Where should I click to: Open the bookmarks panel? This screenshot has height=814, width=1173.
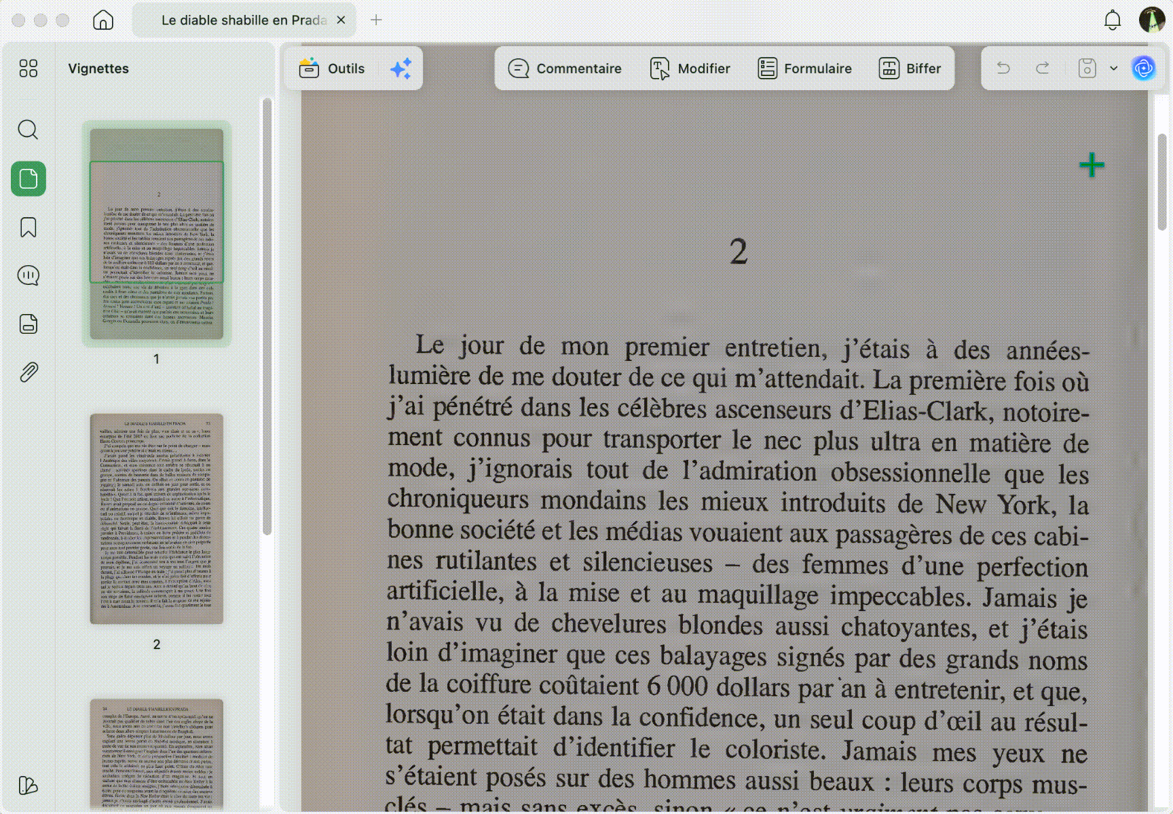tap(29, 227)
